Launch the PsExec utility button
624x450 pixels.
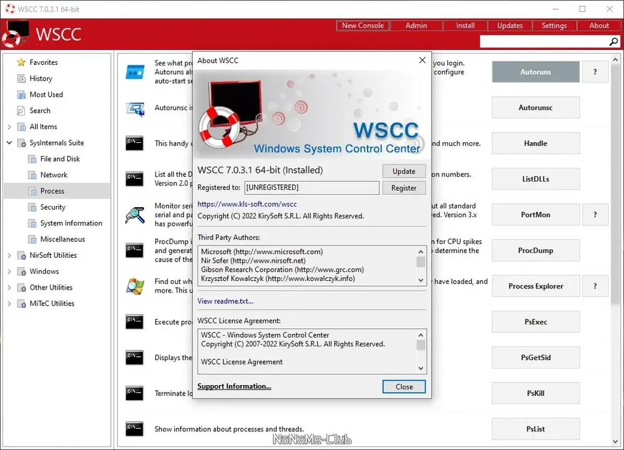point(535,322)
